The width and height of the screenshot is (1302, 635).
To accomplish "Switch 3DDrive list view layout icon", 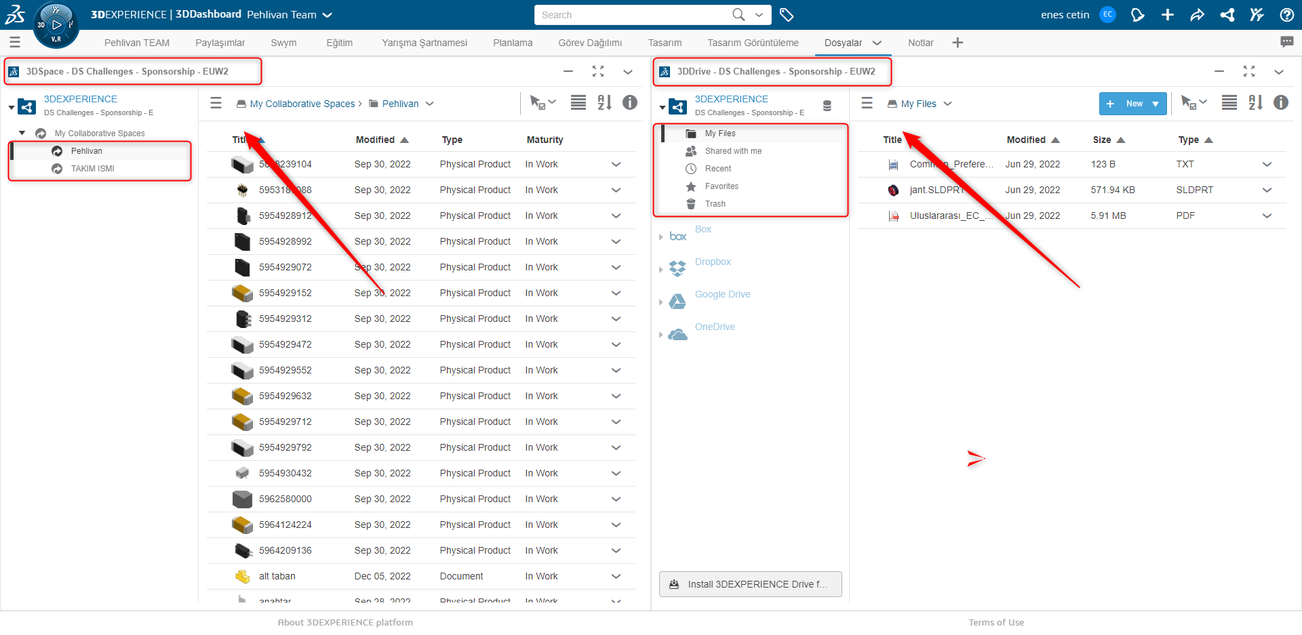I will (1229, 102).
